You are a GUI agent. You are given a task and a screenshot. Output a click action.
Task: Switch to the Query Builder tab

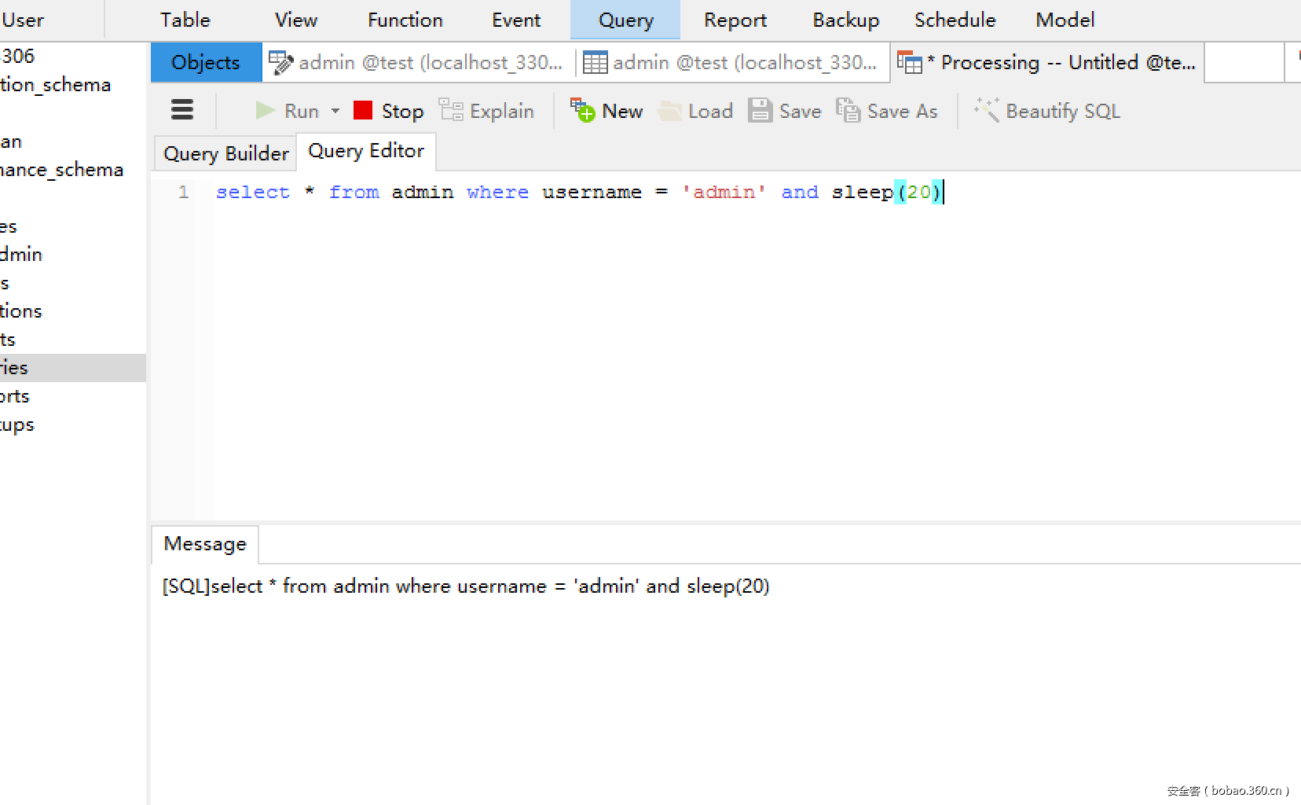(225, 153)
